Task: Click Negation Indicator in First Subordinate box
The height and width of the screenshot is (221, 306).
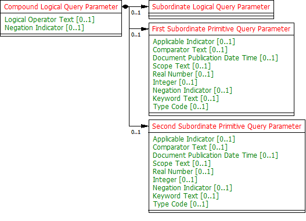Action: click(192, 90)
